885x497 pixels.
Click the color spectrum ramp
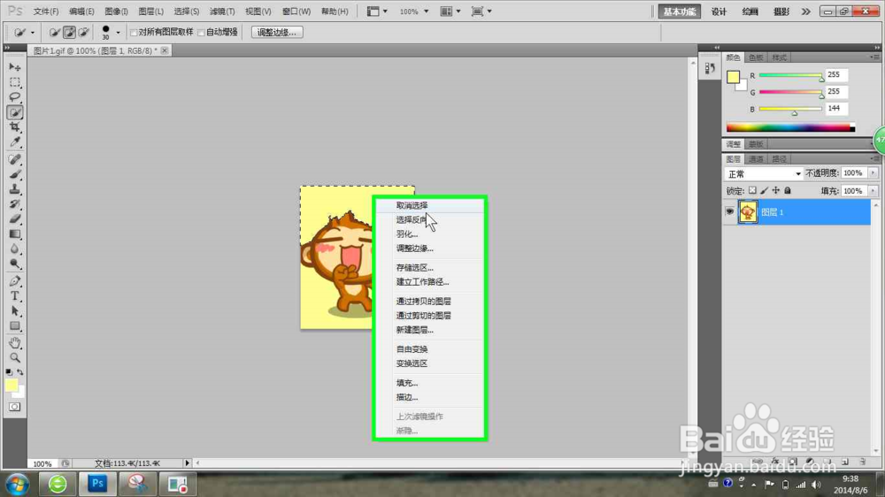pos(790,127)
